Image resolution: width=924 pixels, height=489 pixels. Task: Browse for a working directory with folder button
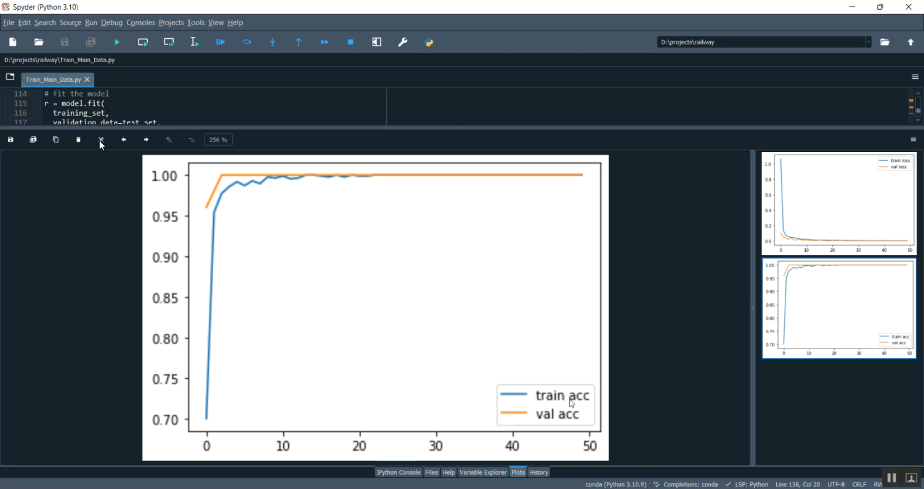[x=885, y=42]
